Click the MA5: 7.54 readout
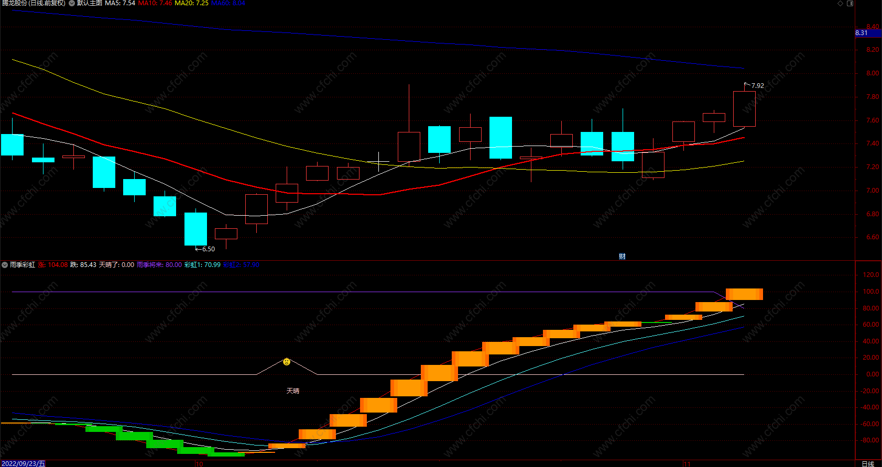Viewport: 882px width, 467px height. [x=120, y=3]
